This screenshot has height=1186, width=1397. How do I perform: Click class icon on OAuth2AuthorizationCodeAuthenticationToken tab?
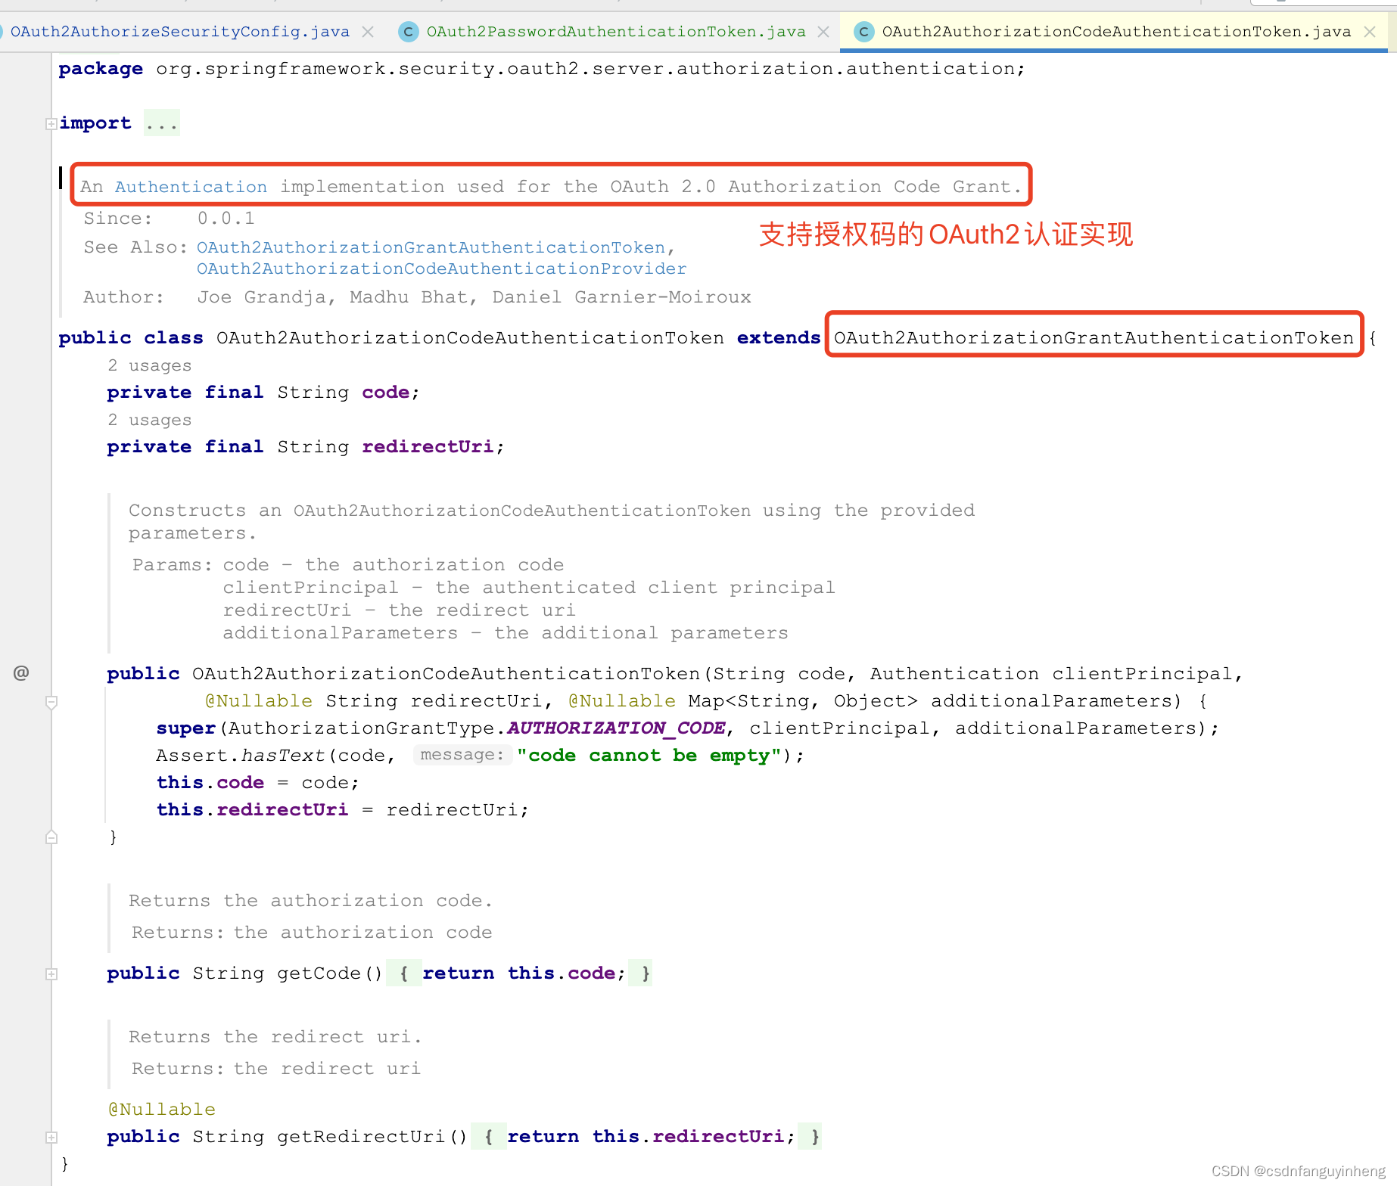(x=863, y=32)
